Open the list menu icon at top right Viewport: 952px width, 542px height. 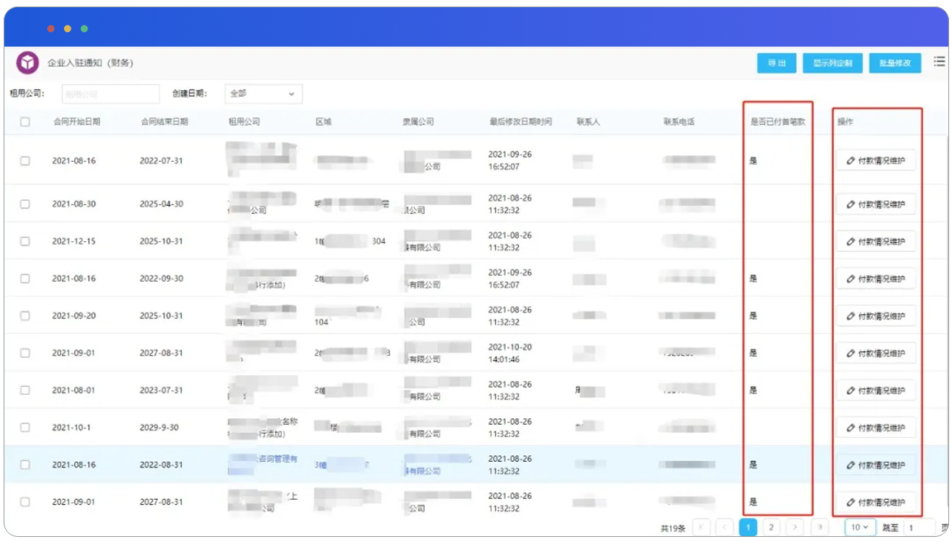click(940, 63)
